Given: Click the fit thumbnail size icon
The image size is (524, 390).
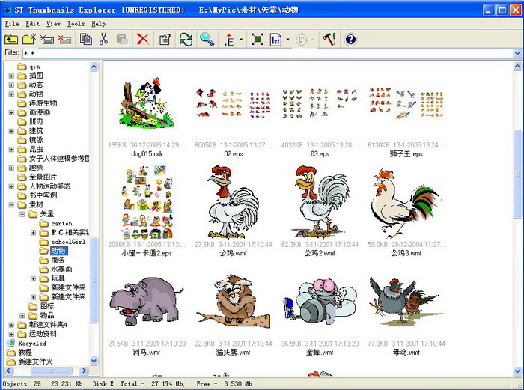Looking at the screenshot, I should click(x=257, y=40).
